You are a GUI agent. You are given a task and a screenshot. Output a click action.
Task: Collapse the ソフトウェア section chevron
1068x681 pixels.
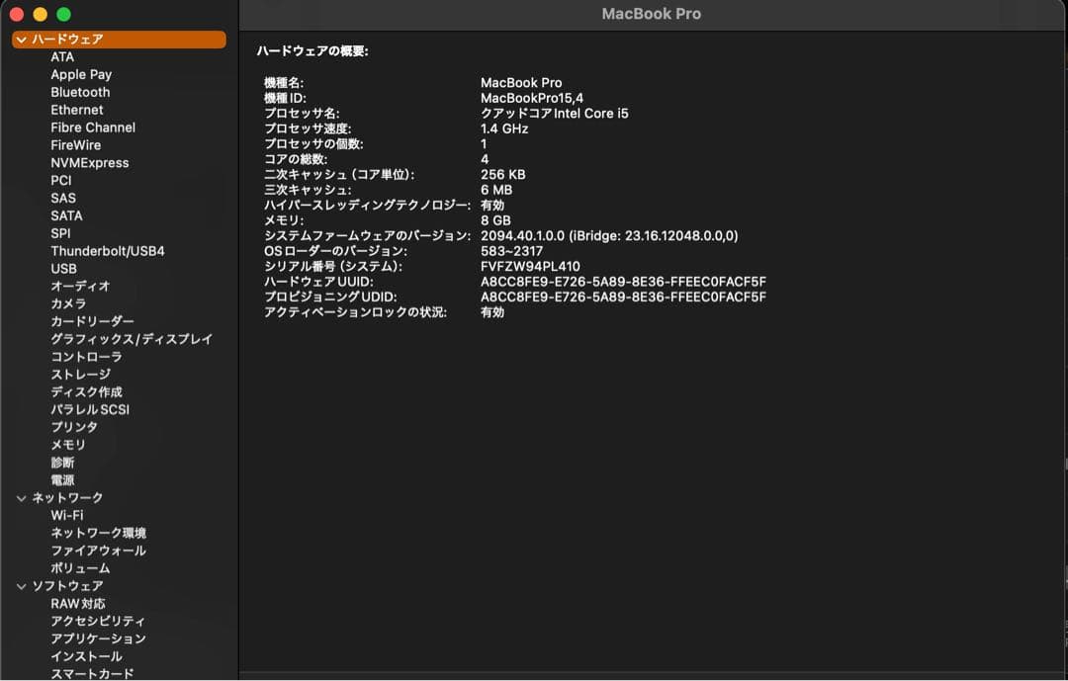click(21, 586)
